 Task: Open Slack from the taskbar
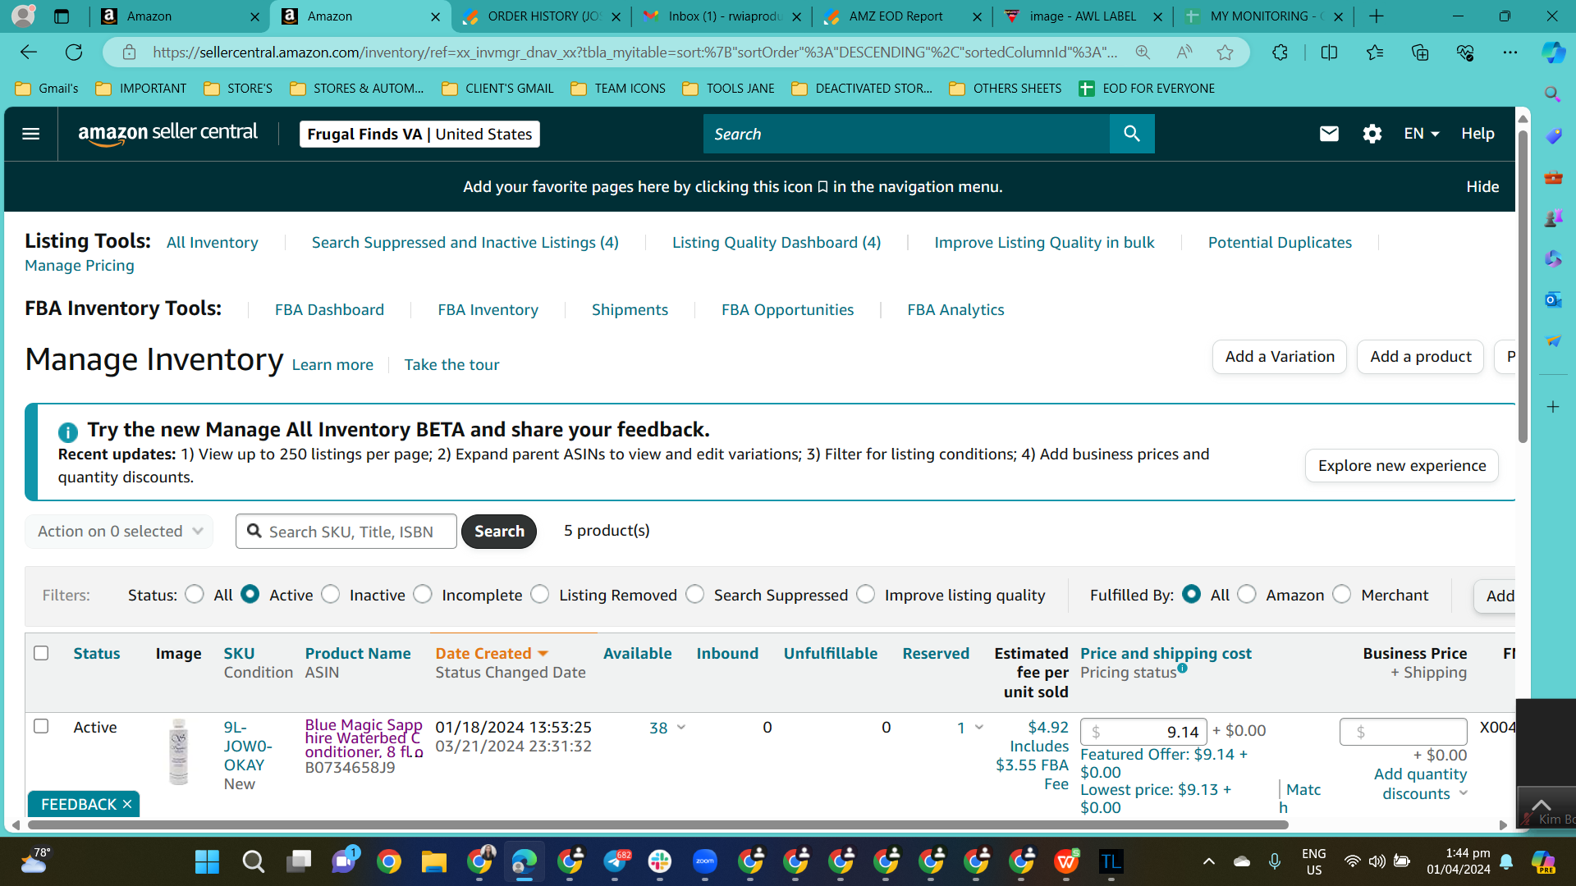point(660,861)
